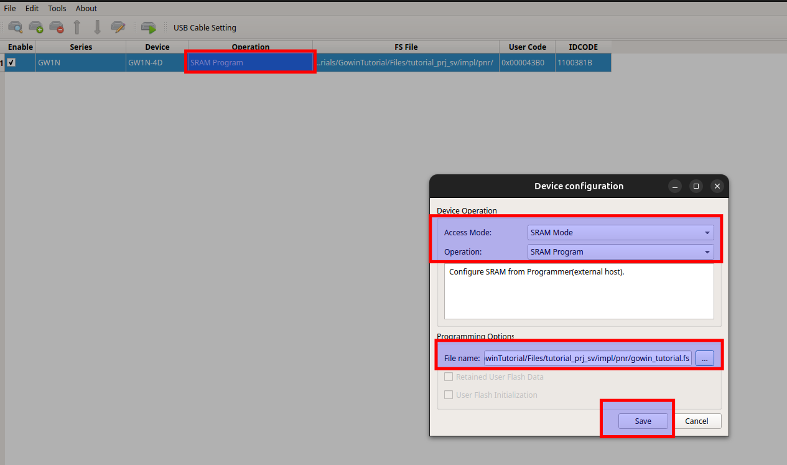Click the browse '...' file button

705,358
